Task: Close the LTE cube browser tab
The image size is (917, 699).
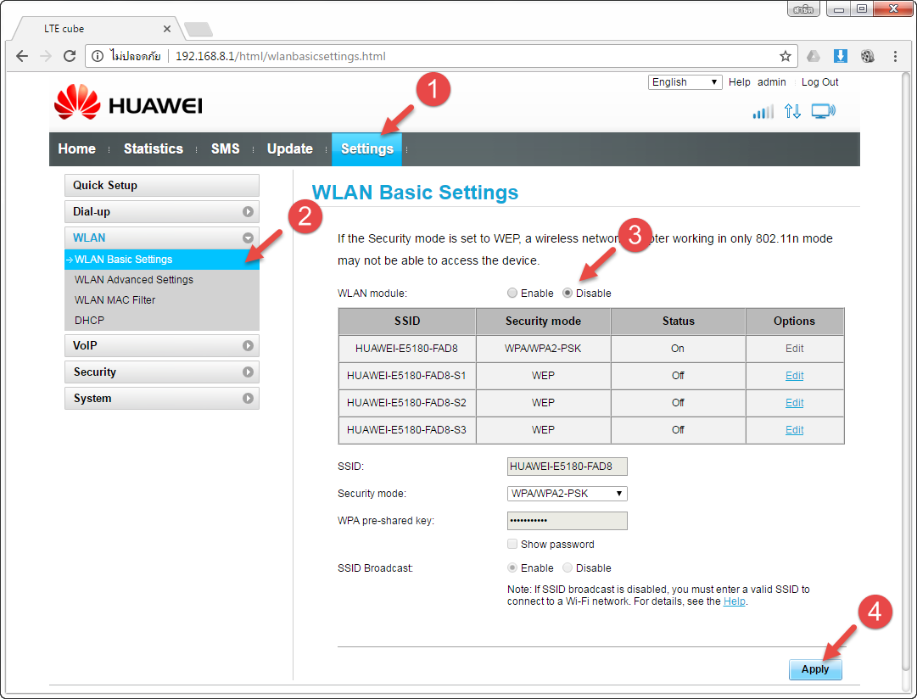Action: click(166, 29)
